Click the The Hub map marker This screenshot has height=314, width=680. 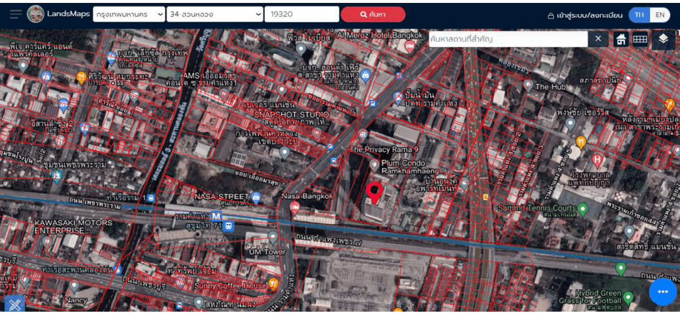click(528, 84)
